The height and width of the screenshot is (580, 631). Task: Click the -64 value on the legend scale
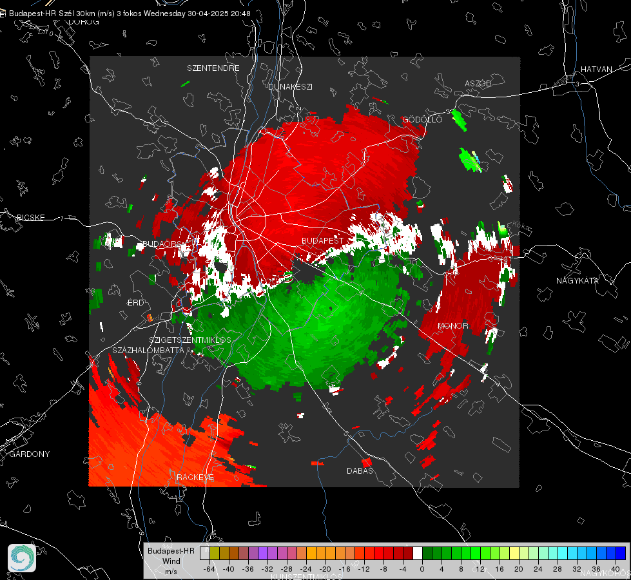tap(209, 569)
